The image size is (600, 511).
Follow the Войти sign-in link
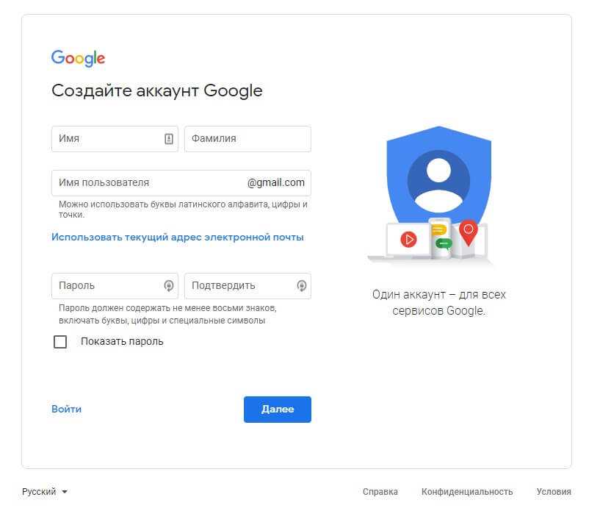coord(66,410)
